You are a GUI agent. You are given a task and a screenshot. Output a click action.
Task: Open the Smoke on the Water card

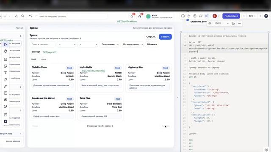(53, 108)
